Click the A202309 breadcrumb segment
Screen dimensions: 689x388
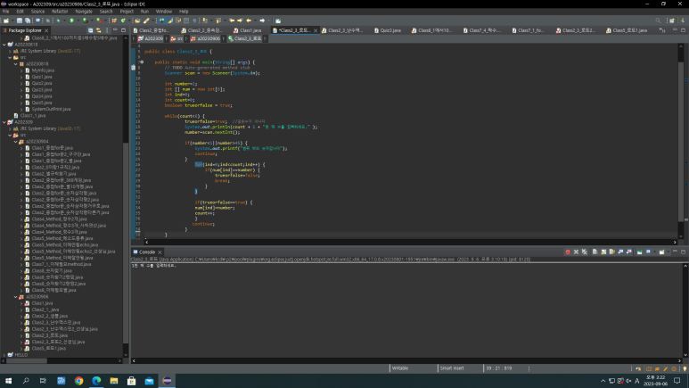pyautogui.click(x=151, y=38)
